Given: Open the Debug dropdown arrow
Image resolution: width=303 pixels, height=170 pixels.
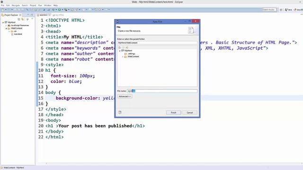Looking at the screenshot, I should [x=56, y=9].
